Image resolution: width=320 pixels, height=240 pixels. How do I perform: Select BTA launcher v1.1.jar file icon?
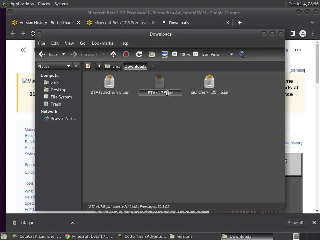coord(109,81)
